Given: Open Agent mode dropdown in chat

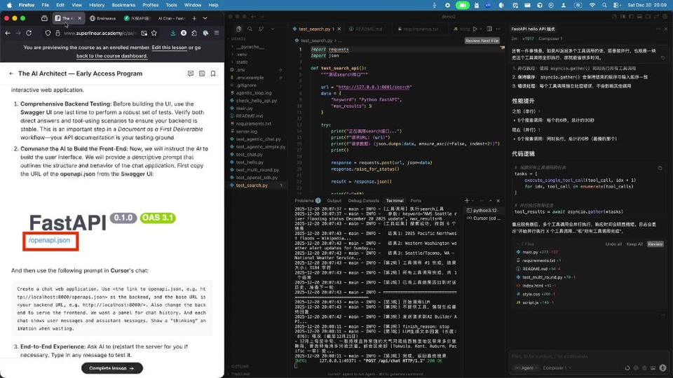Looking at the screenshot, I should click(x=526, y=367).
